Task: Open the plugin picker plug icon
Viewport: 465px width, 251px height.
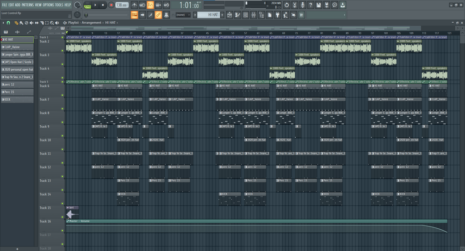Action: click(278, 15)
